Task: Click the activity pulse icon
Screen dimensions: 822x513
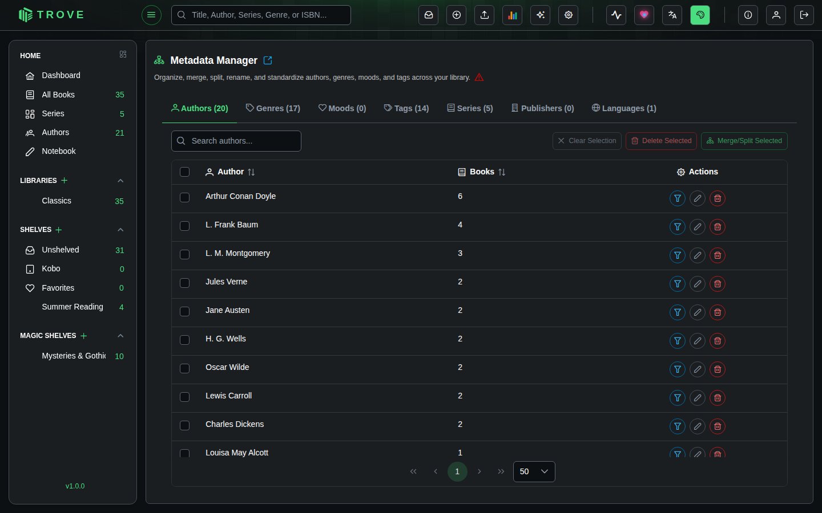Action: [x=616, y=15]
